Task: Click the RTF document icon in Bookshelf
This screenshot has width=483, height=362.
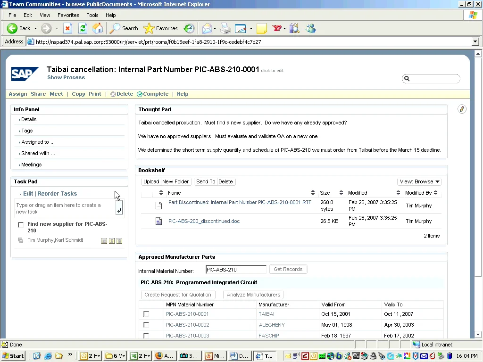Action: point(158,206)
